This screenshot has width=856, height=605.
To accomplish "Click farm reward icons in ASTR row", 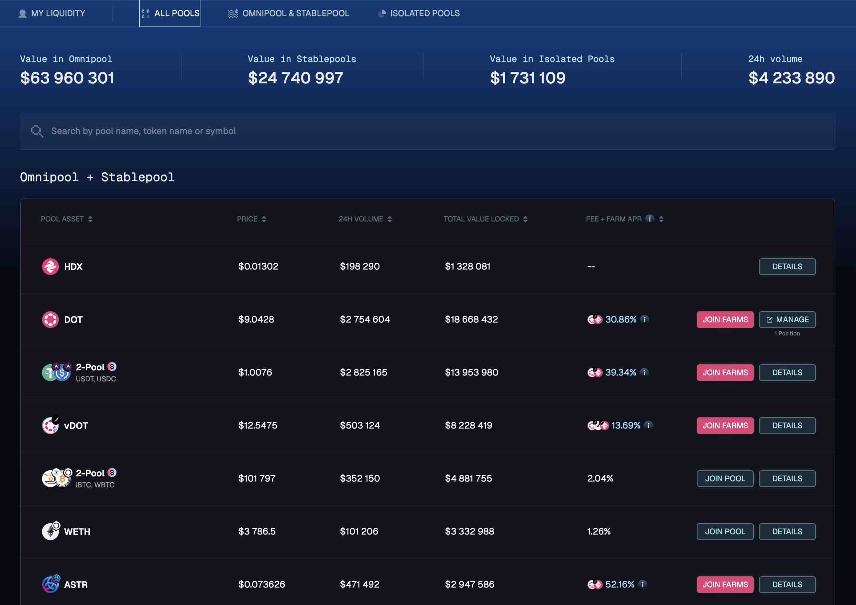I will click(595, 585).
